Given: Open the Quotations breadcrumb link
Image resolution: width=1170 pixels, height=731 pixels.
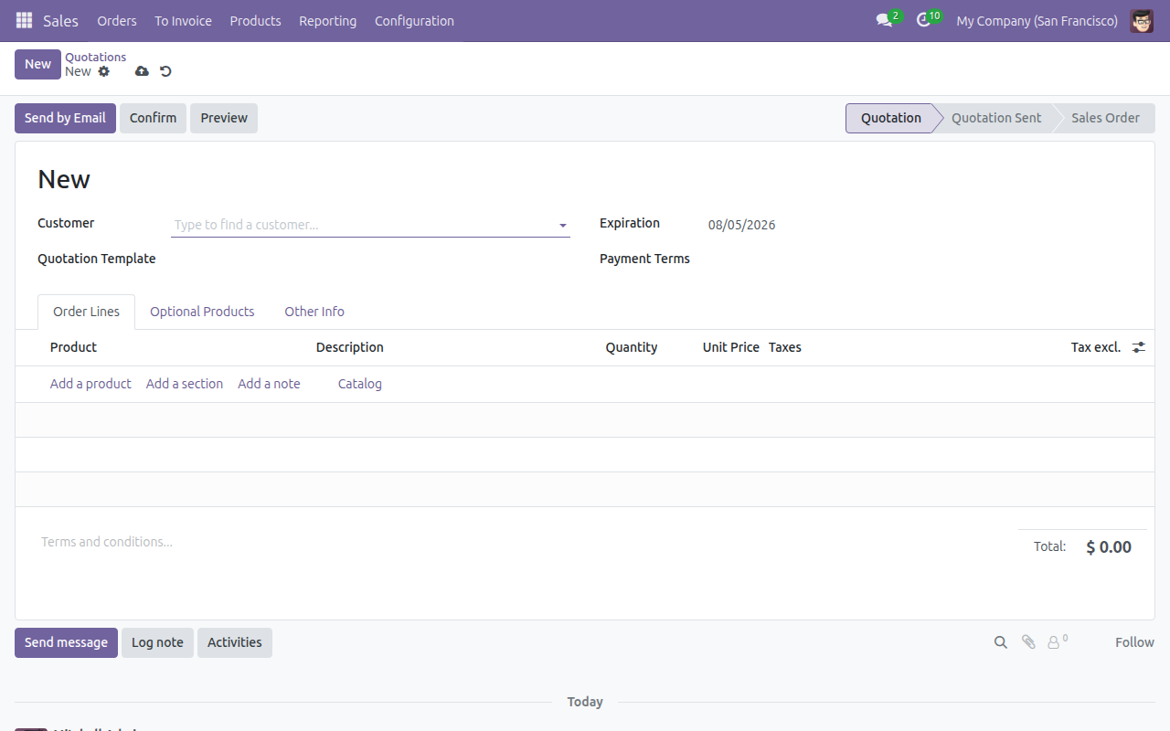Looking at the screenshot, I should (95, 57).
